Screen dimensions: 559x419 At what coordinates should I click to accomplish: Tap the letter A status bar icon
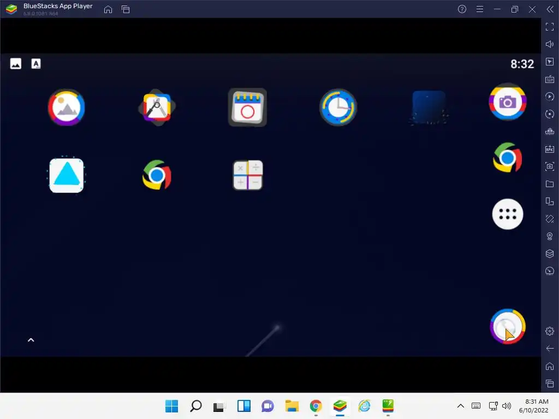(x=36, y=64)
